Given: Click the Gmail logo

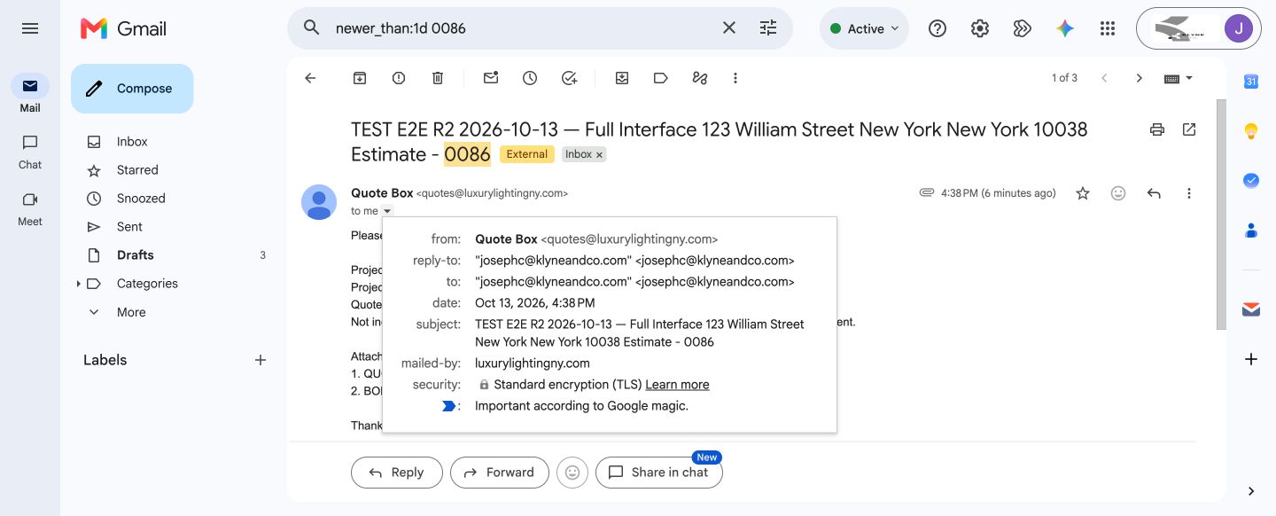Looking at the screenshot, I should pos(123,28).
